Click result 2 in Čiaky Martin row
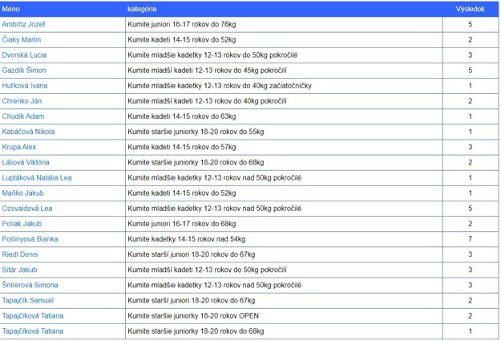Viewport: 501px width, 341px height. [471, 39]
